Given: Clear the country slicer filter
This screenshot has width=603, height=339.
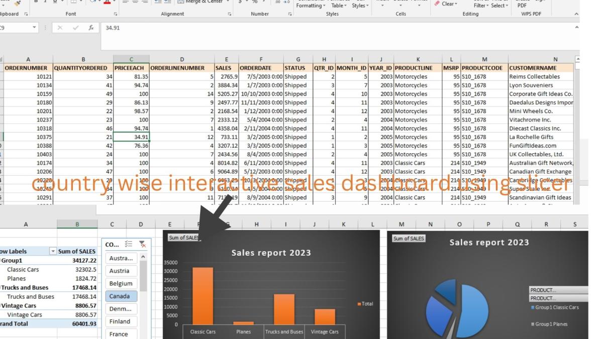Looking at the screenshot, I should 143,244.
